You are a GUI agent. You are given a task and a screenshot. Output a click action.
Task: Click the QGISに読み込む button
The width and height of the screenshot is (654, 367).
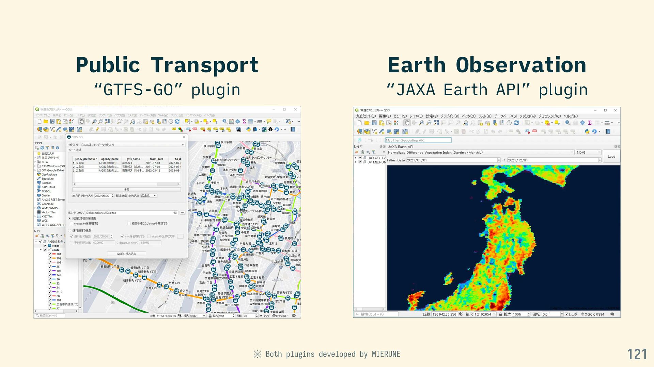(126, 254)
